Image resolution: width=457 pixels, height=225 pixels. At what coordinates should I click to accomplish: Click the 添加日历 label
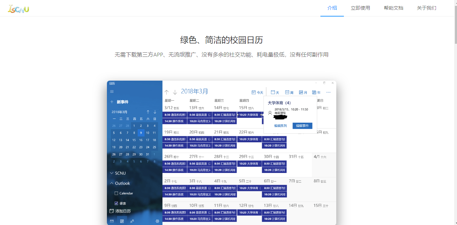(x=123, y=211)
